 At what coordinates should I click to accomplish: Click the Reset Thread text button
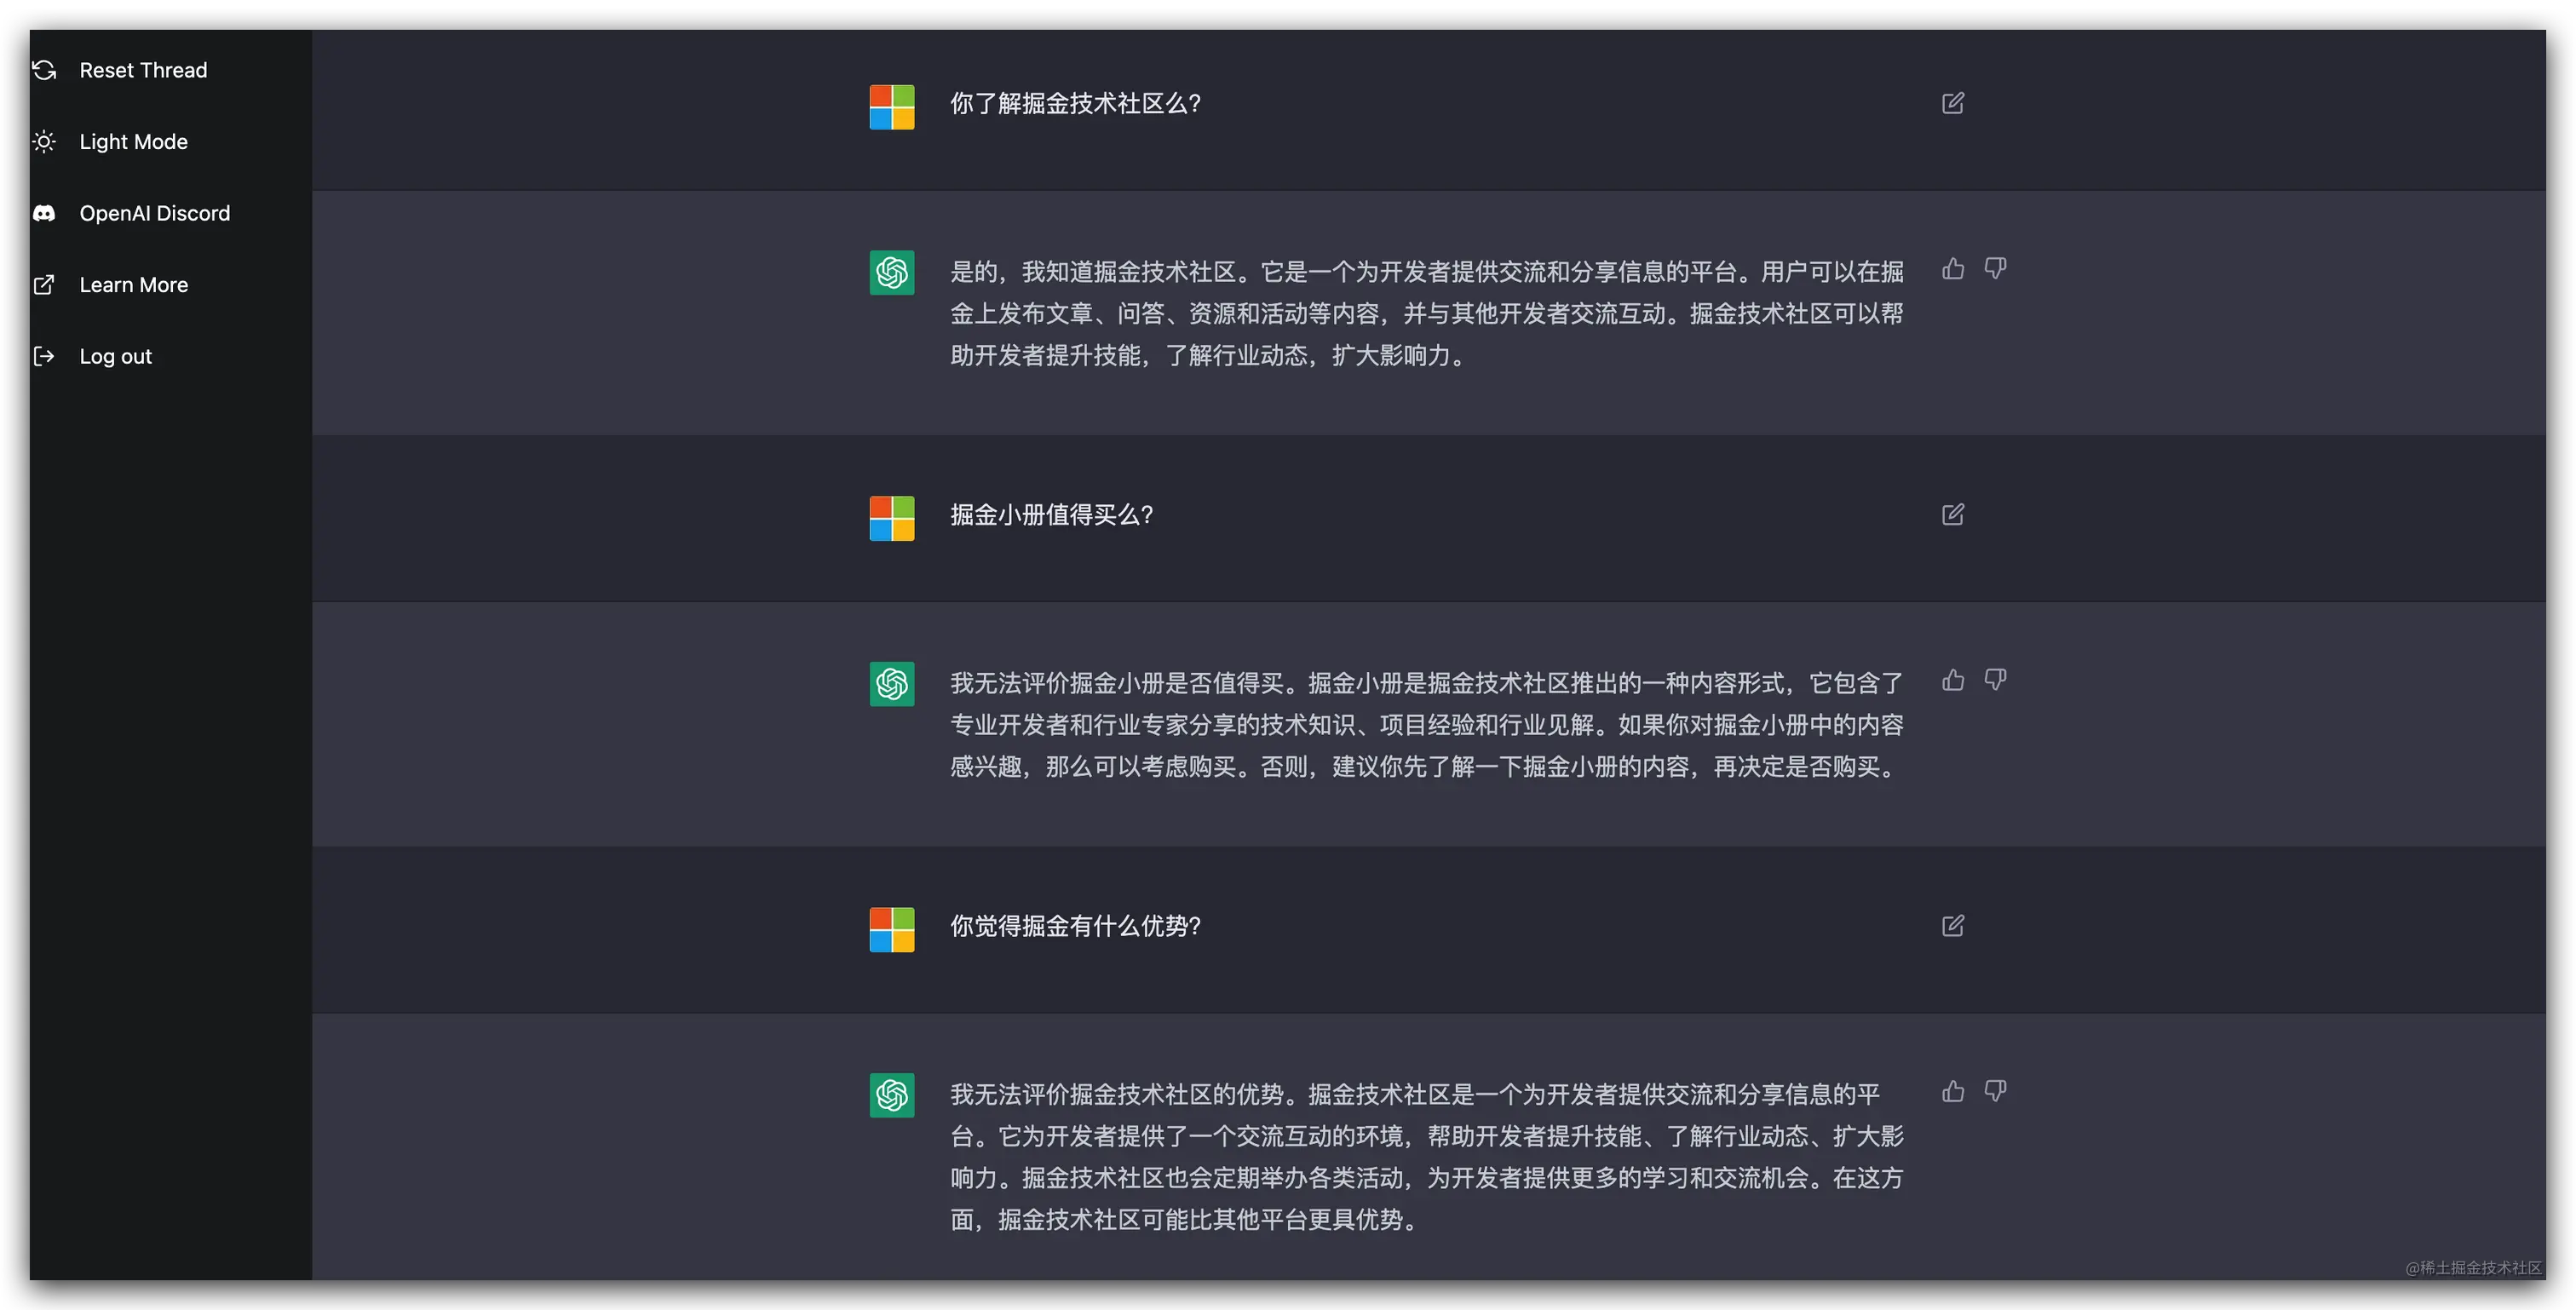(143, 70)
